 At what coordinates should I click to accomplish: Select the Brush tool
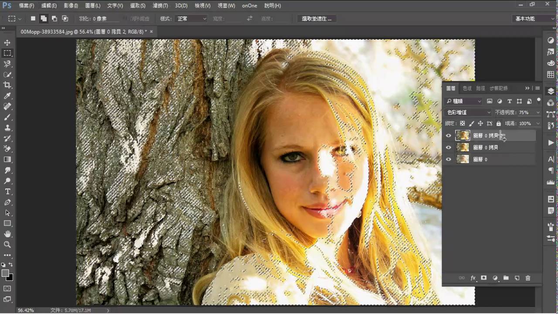[x=7, y=117]
